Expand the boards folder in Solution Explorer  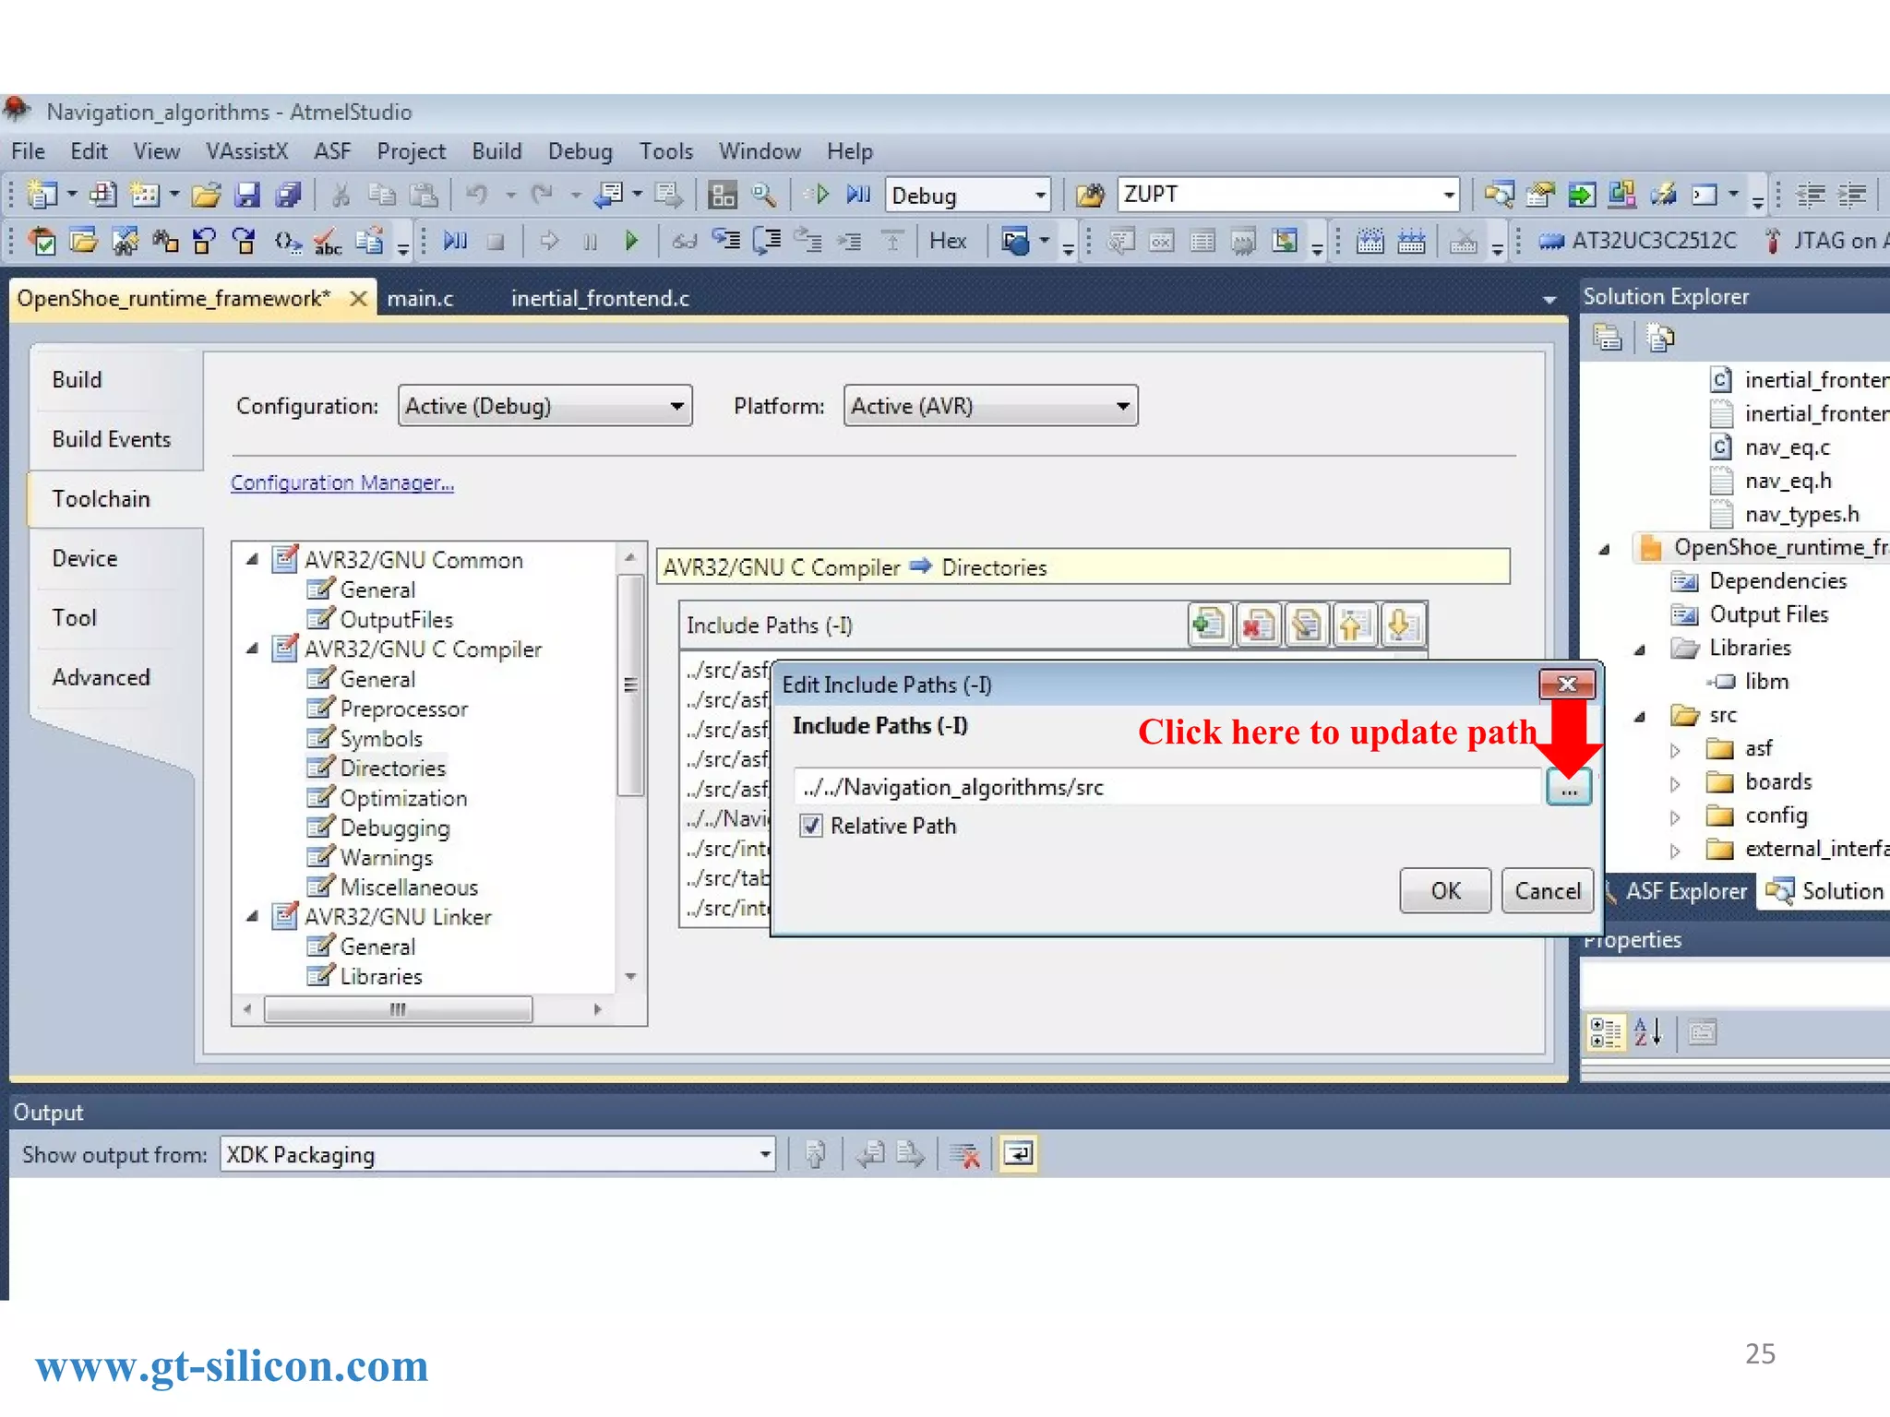[x=1675, y=784]
